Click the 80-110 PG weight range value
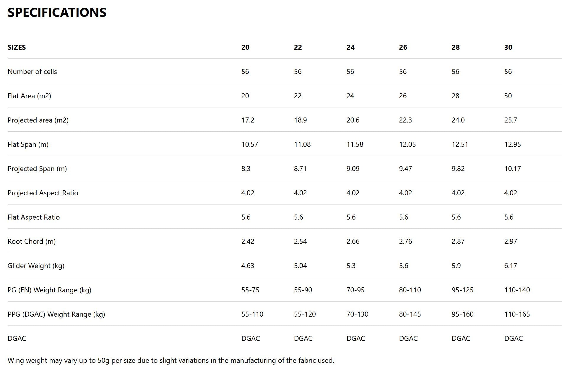 point(410,290)
